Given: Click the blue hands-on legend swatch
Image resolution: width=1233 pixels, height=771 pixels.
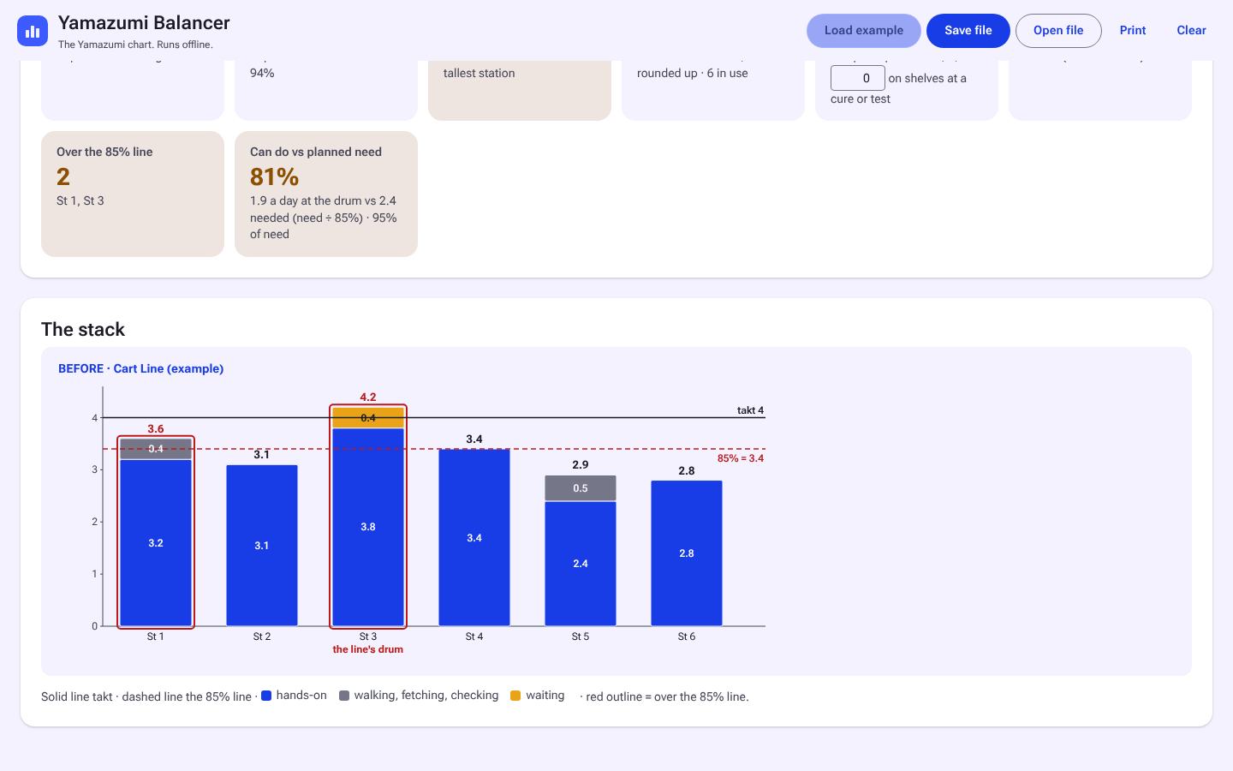Looking at the screenshot, I should tap(266, 696).
